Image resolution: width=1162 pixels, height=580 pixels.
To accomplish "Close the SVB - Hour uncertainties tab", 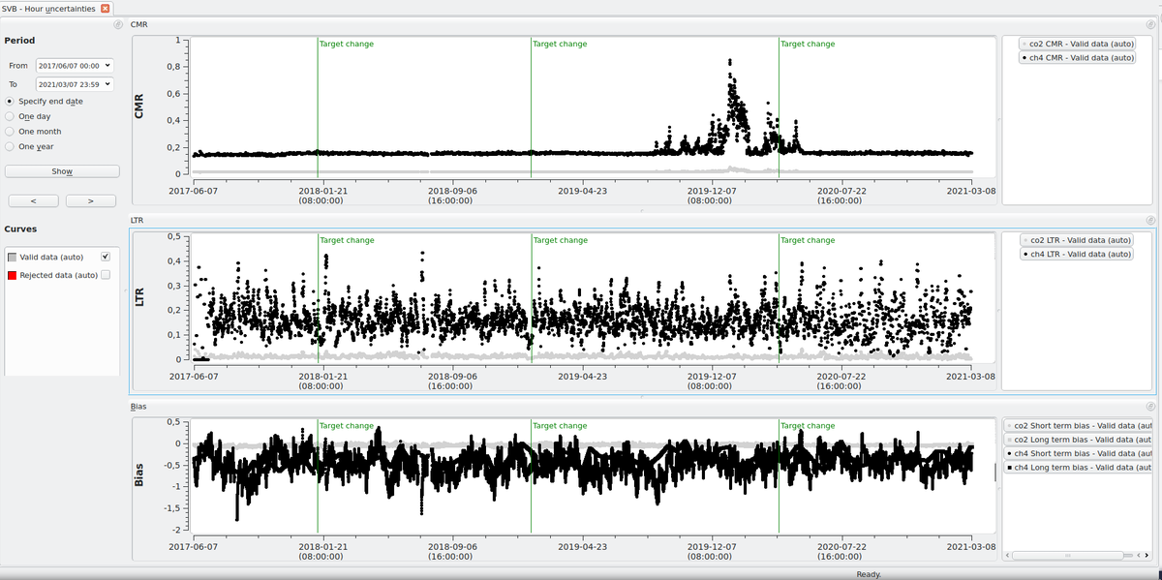I will [107, 7].
